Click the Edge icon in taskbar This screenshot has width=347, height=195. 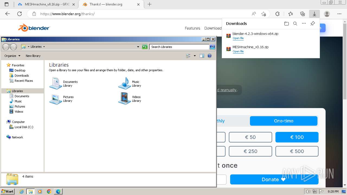click(x=58, y=191)
